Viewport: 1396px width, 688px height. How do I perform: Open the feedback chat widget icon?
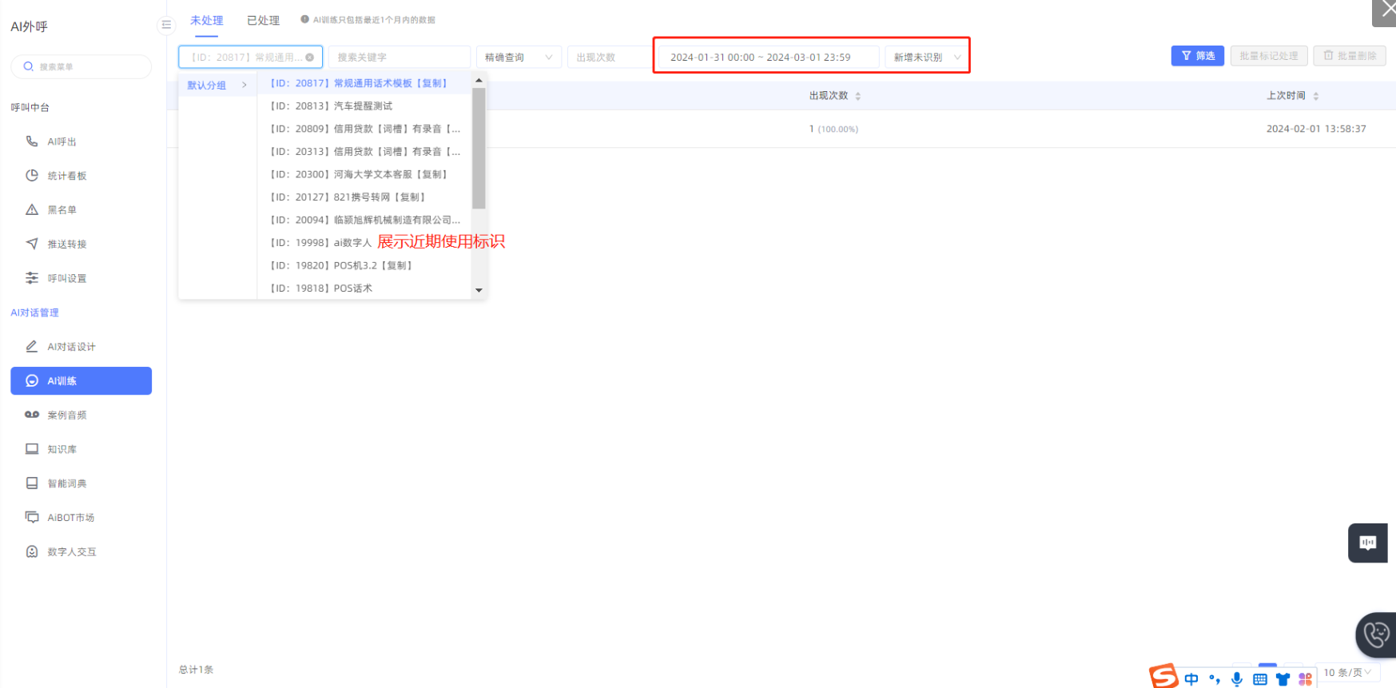1367,543
